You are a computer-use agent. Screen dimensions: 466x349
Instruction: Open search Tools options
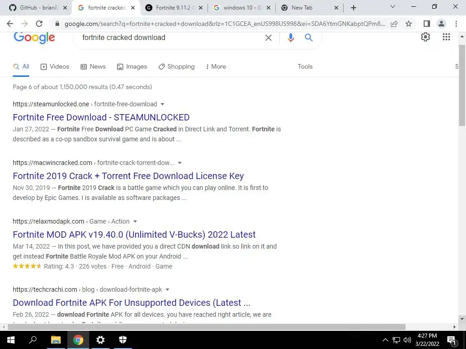click(x=305, y=67)
